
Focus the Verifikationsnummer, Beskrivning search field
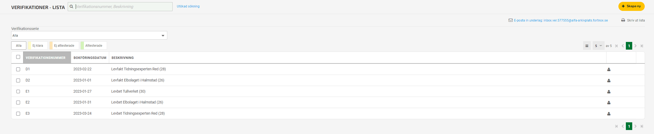pos(122,7)
